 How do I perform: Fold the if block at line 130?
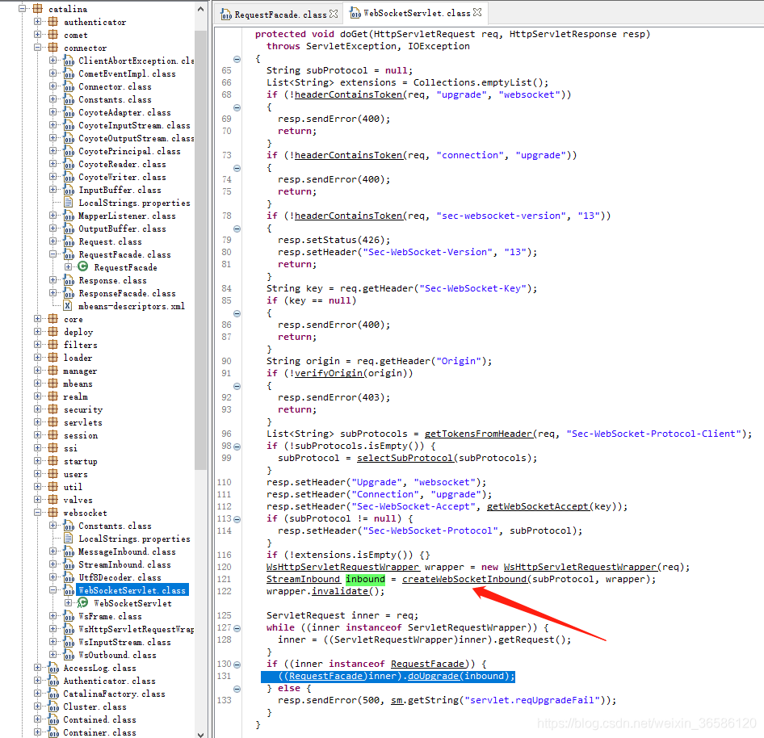[237, 665]
